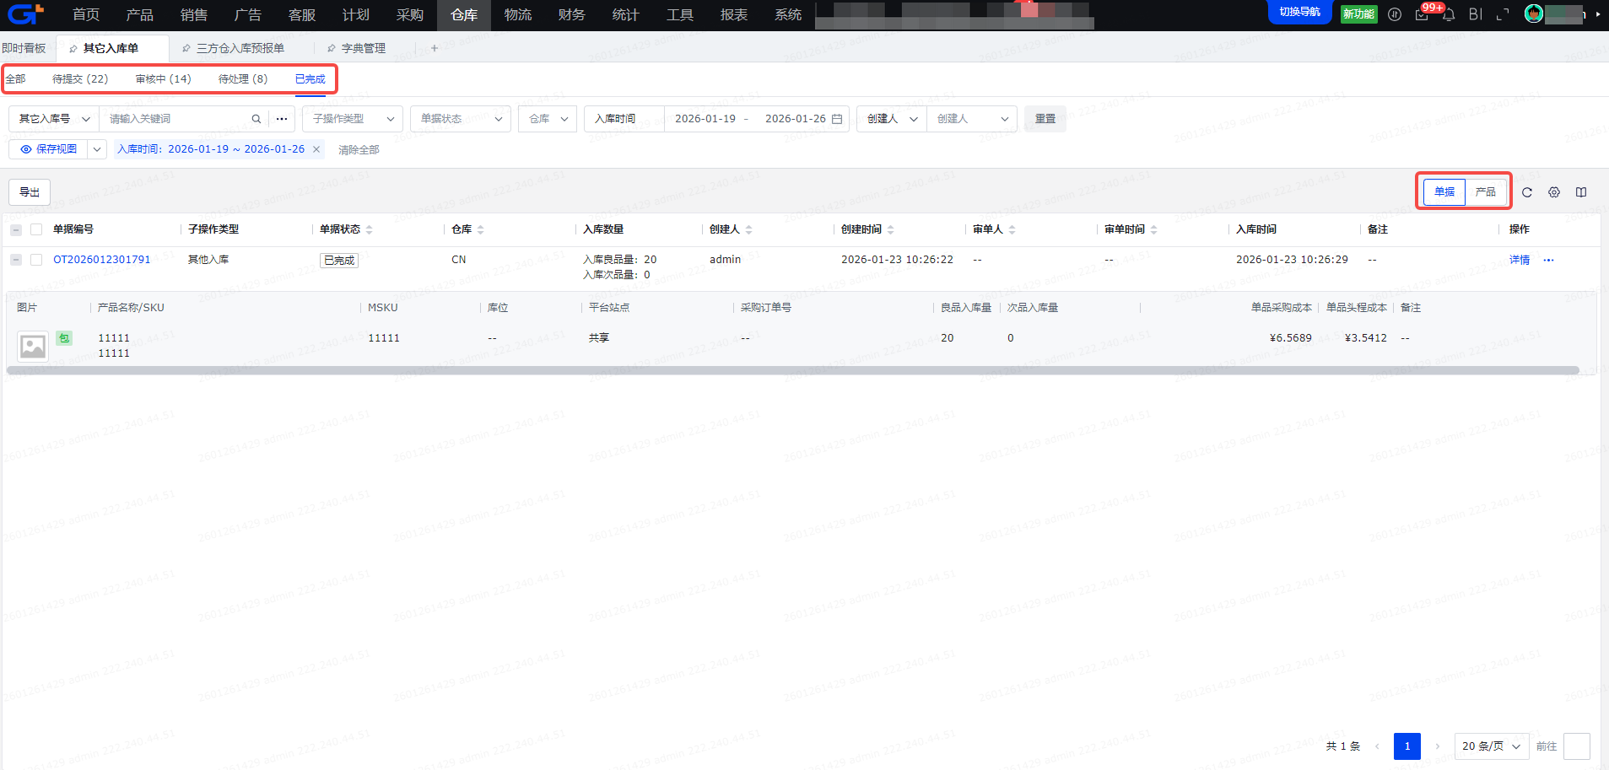The image size is (1609, 770).
Task: Click the pin icon on 其它入库单 tab
Action: 73,49
